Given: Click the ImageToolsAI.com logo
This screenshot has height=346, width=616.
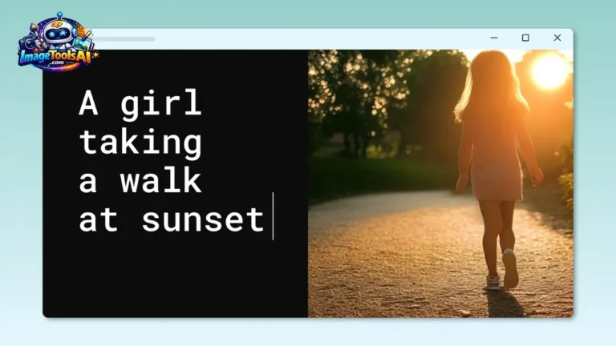Looking at the screenshot, I should [x=58, y=42].
